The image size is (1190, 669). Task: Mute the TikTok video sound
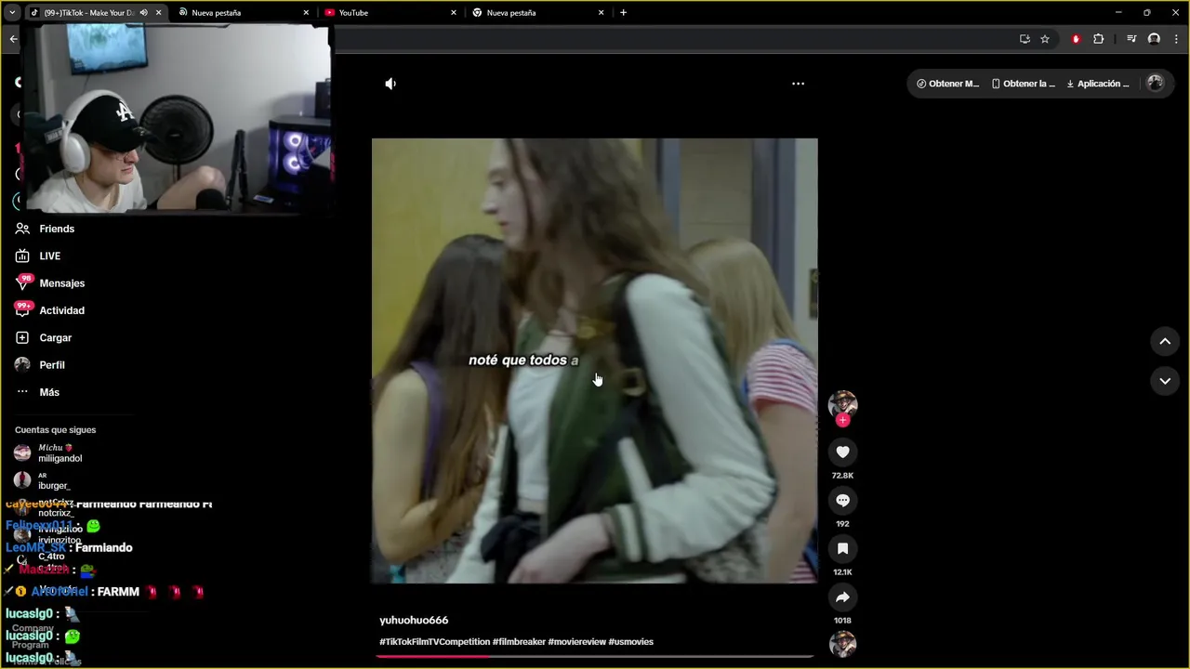pos(390,84)
